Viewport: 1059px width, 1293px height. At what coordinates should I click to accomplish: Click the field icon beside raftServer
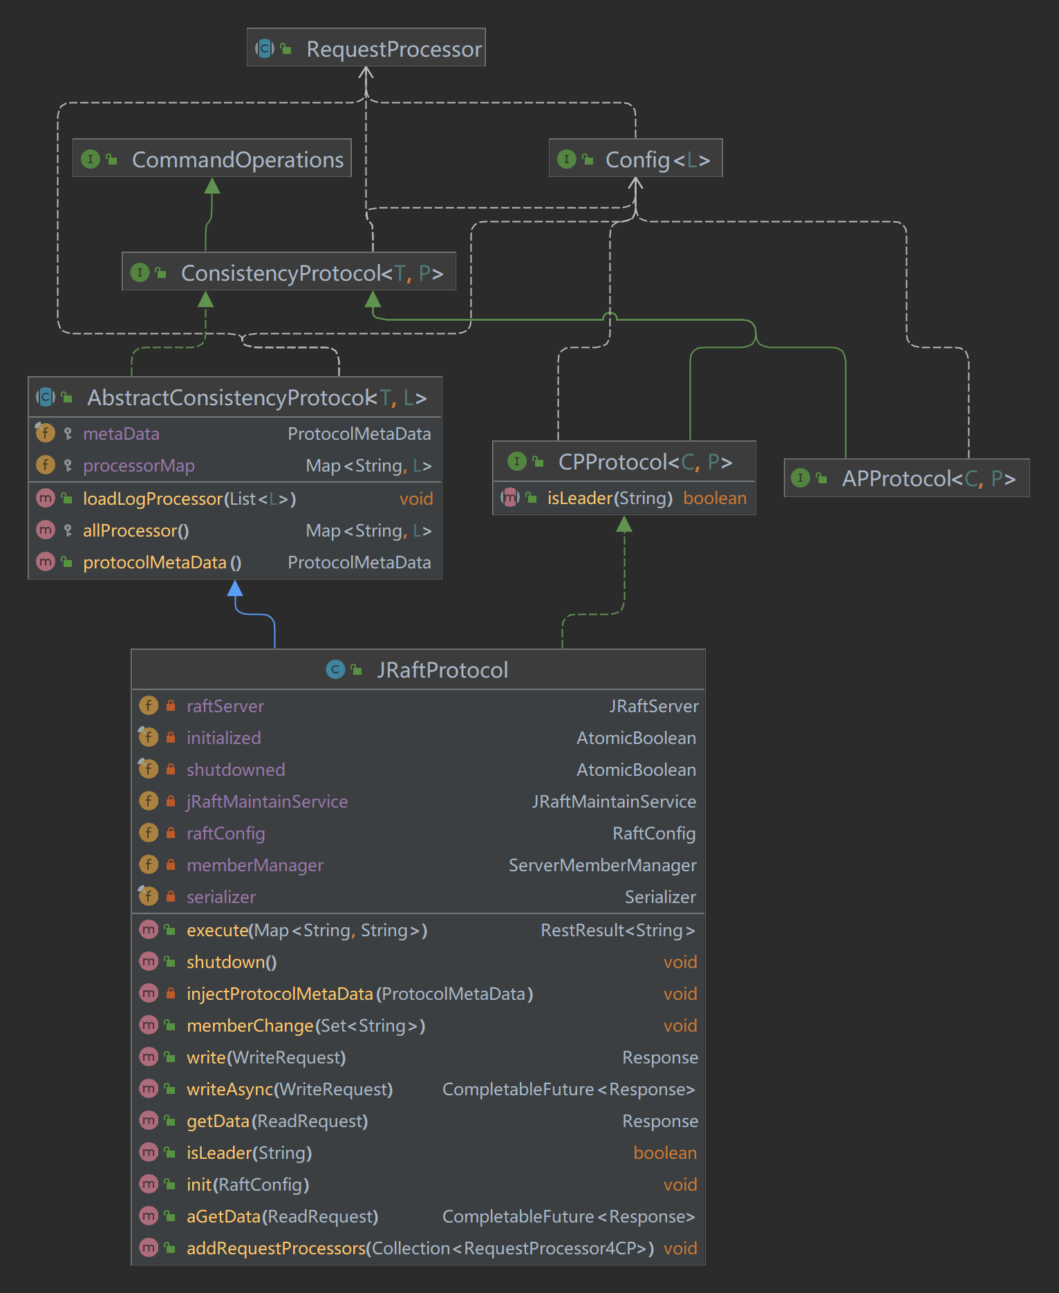[x=149, y=705]
